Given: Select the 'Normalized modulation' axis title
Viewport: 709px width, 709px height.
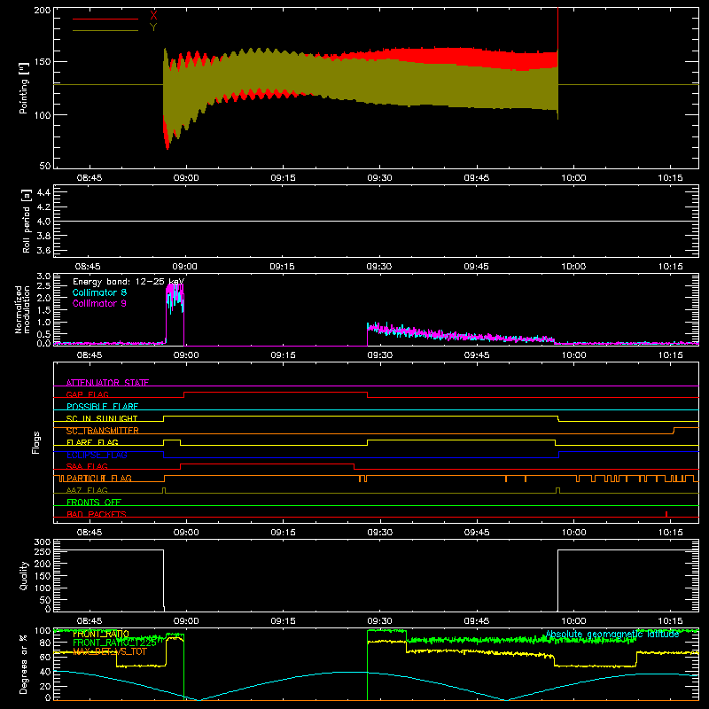Looking at the screenshot, I should click(22, 309).
